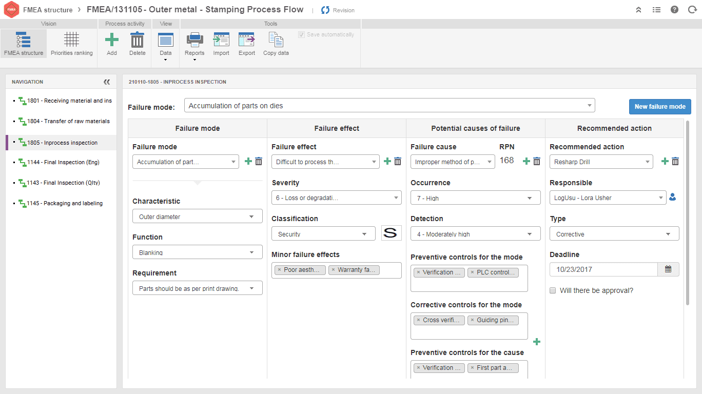Open user picker beside Responsible field
This screenshot has width=702, height=394.
click(673, 197)
